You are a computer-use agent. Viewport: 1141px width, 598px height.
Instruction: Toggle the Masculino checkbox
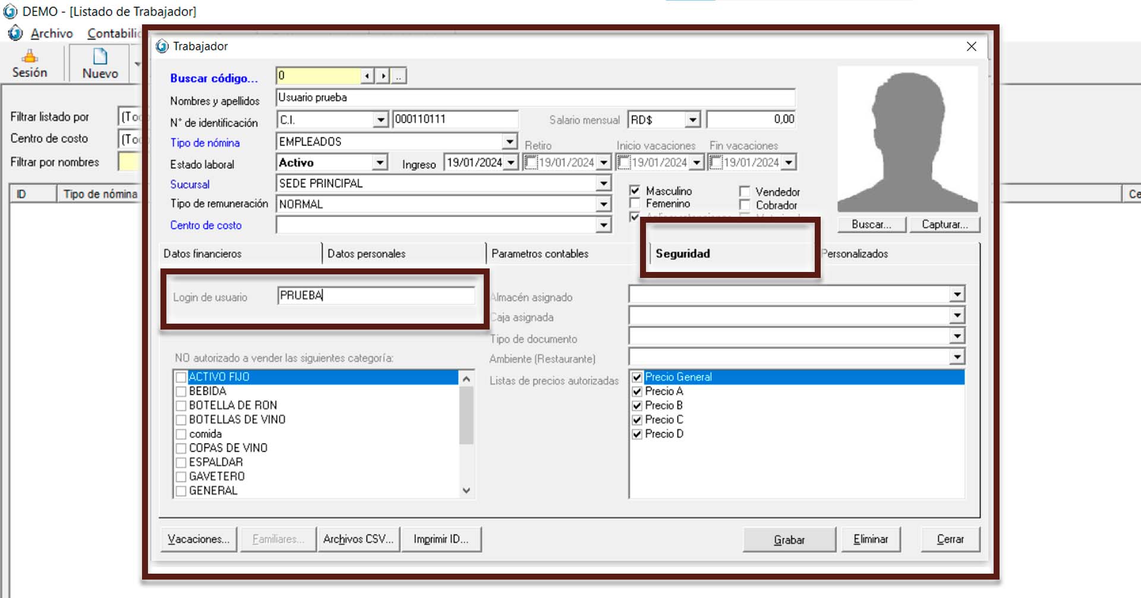coord(635,191)
